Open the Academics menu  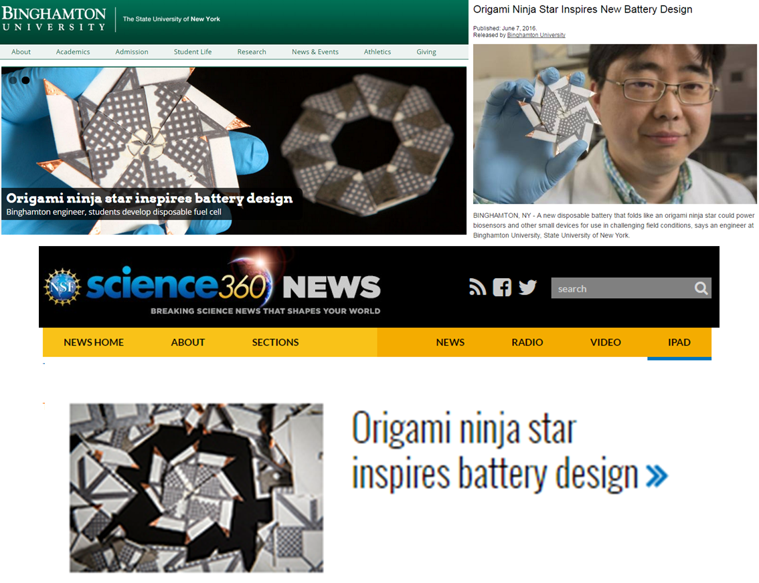[x=73, y=52]
